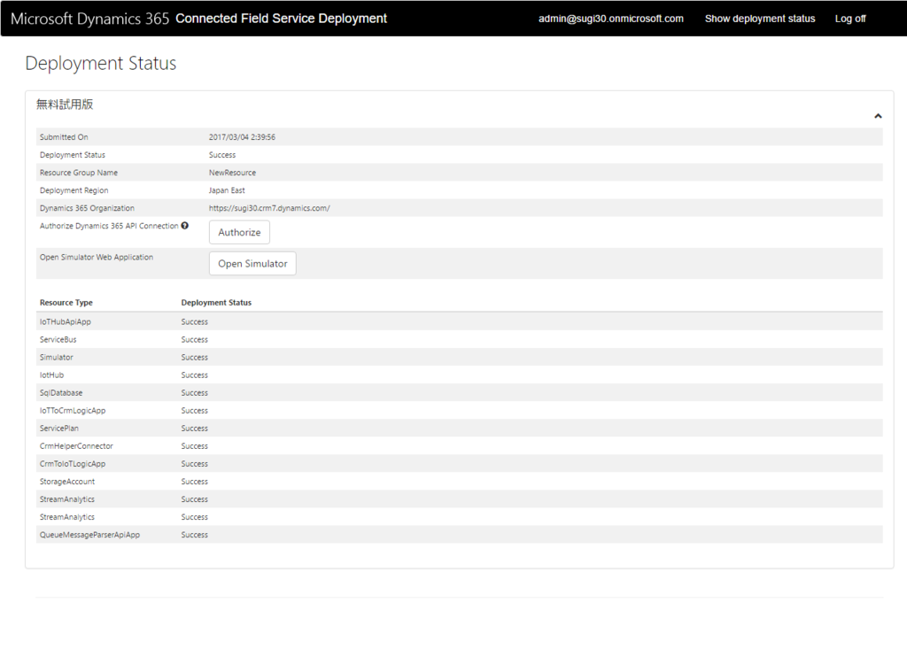Open Show deployment status in the header
This screenshot has height=649, width=907.
pos(759,19)
